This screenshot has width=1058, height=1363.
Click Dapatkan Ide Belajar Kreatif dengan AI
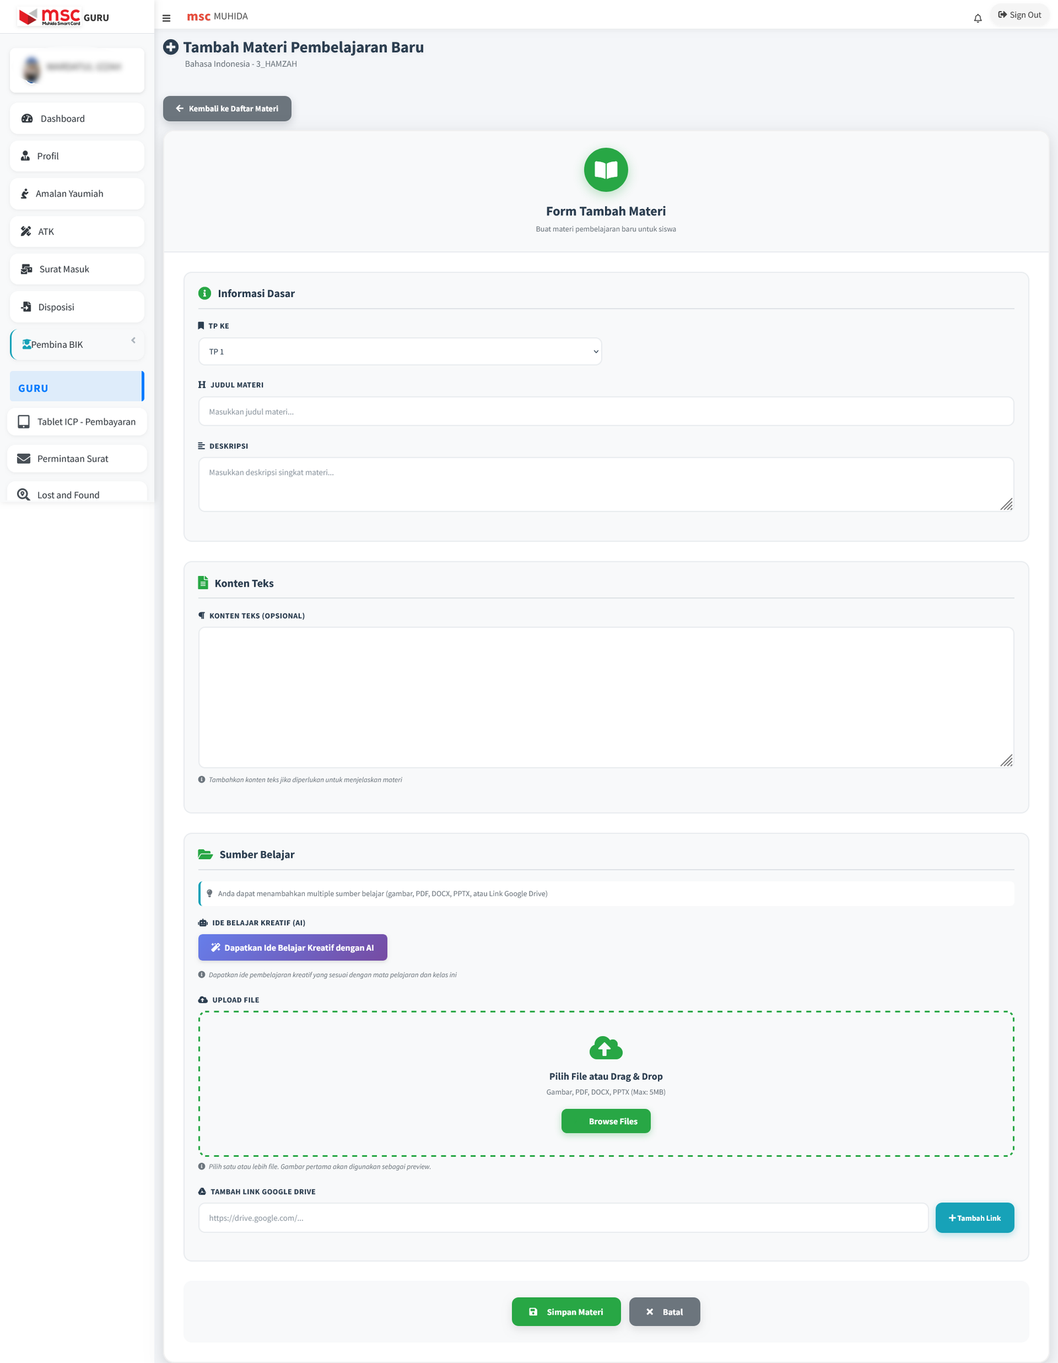[x=292, y=948]
